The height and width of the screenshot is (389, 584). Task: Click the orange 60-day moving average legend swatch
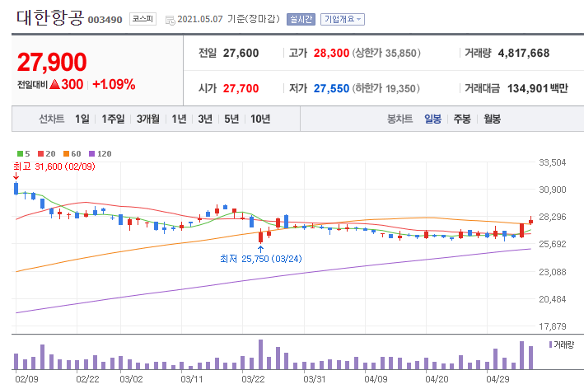66,154
